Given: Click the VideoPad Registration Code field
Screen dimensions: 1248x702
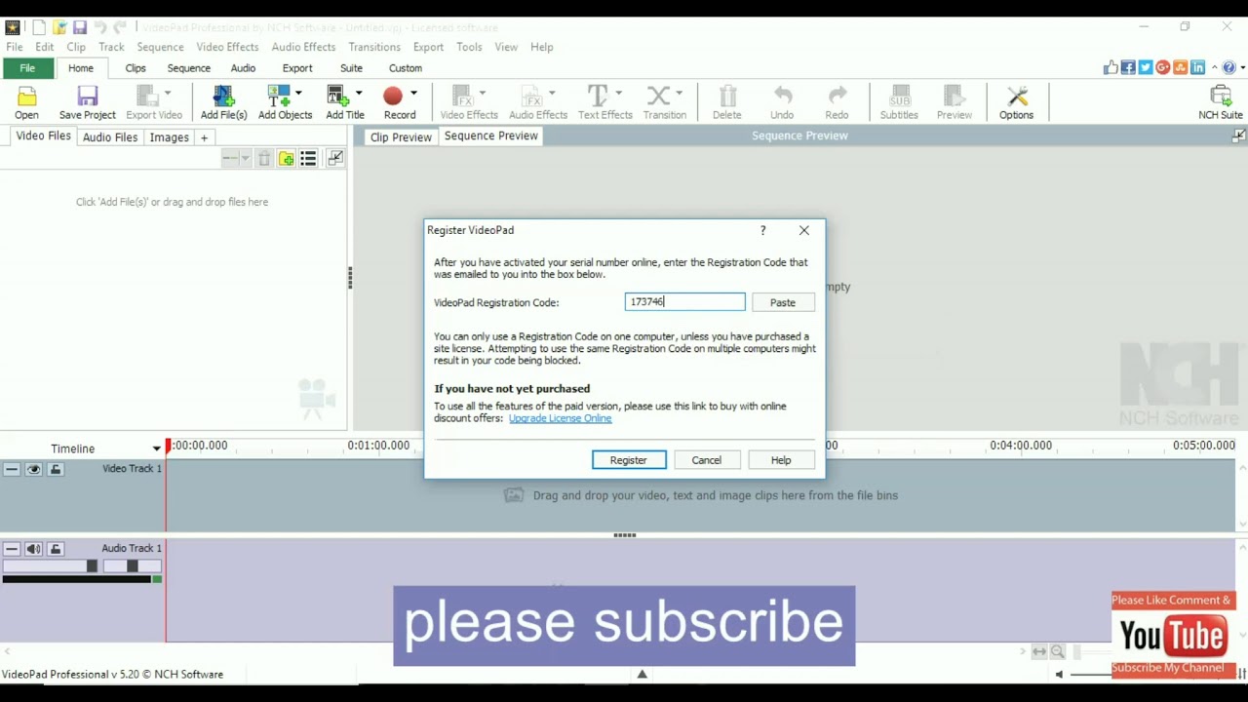Looking at the screenshot, I should 684,302.
